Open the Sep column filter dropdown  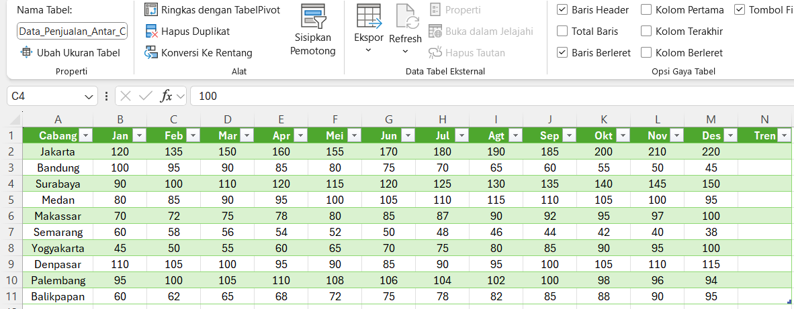[569, 136]
